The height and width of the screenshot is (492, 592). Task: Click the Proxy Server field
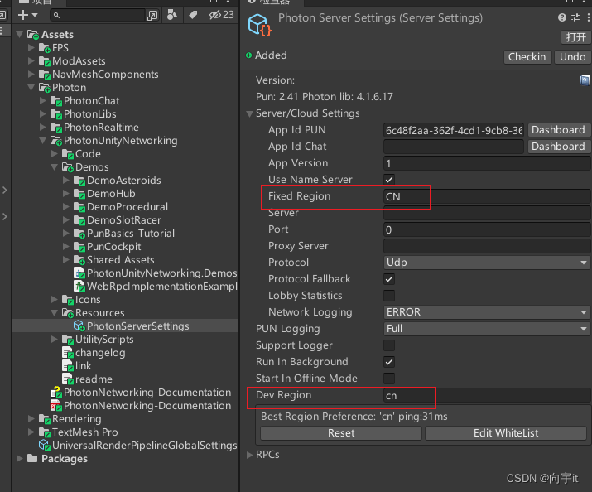point(487,246)
